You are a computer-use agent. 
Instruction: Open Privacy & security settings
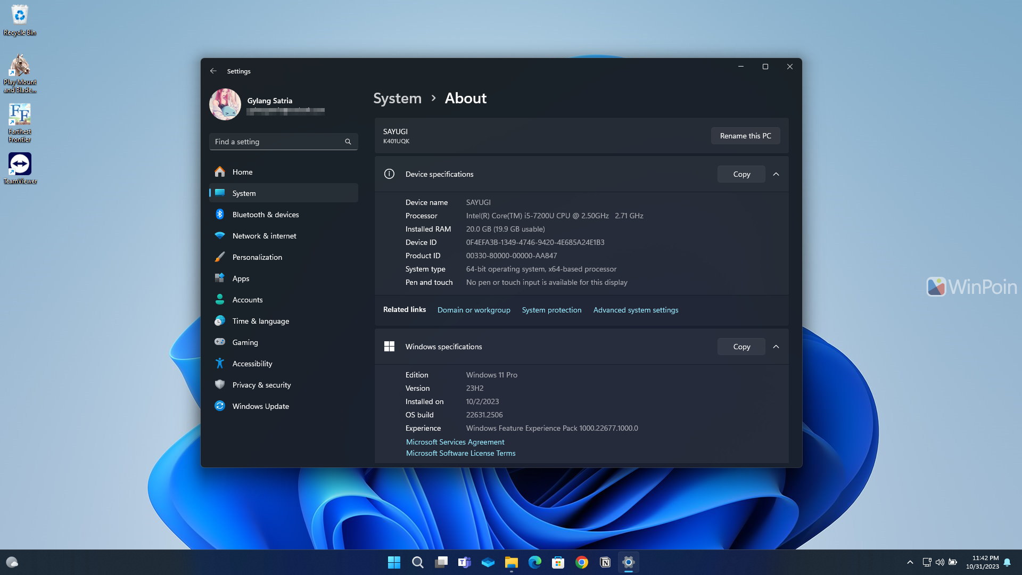pos(261,385)
